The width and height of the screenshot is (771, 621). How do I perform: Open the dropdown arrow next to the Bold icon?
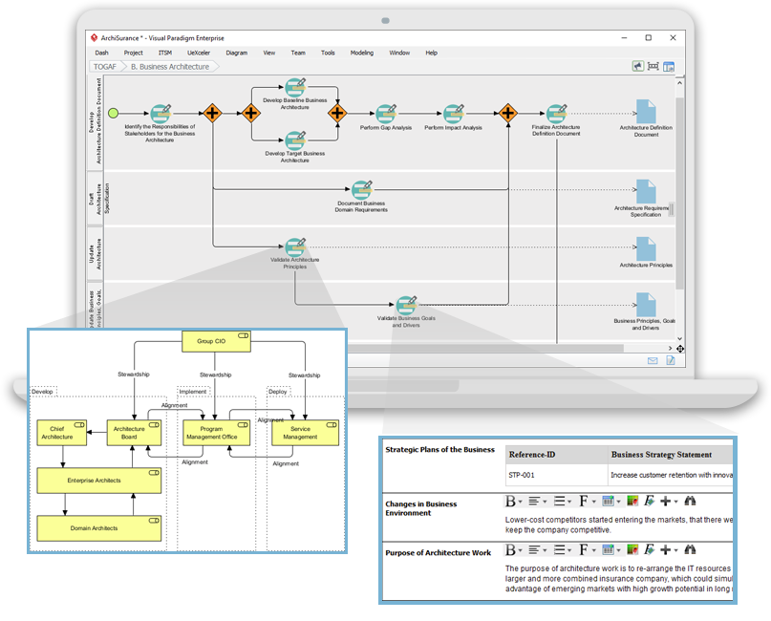pyautogui.click(x=520, y=502)
